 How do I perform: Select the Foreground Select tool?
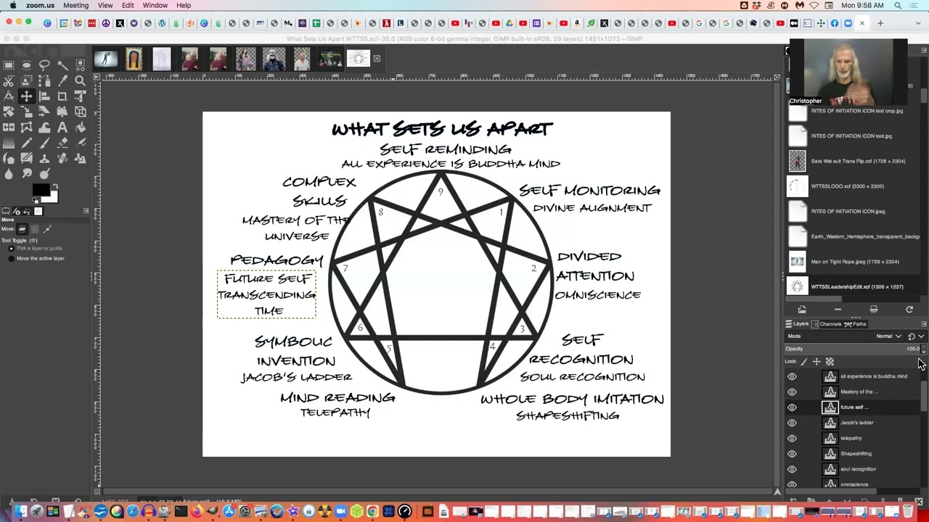pyautogui.click(x=26, y=80)
